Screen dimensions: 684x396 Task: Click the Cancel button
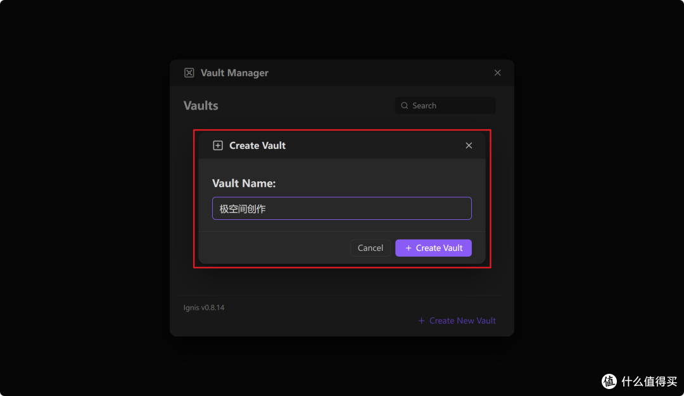click(x=370, y=248)
